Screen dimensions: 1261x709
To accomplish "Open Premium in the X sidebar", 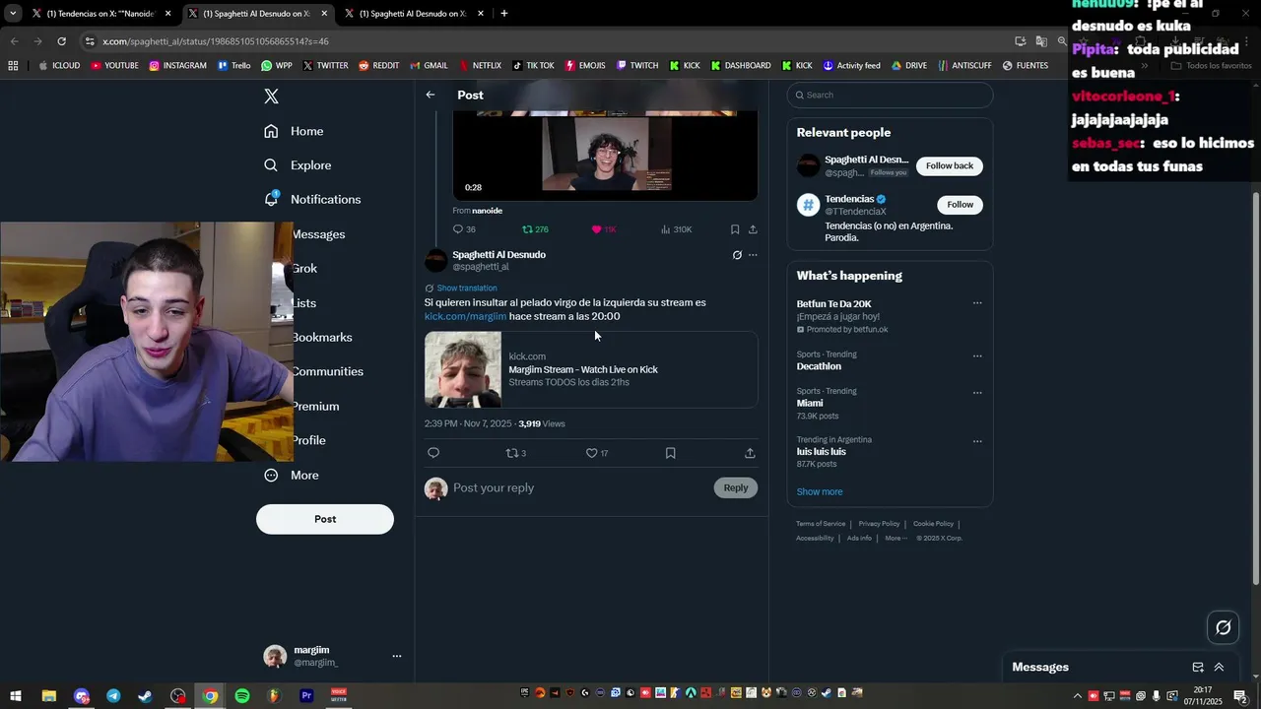I will pos(315,406).
